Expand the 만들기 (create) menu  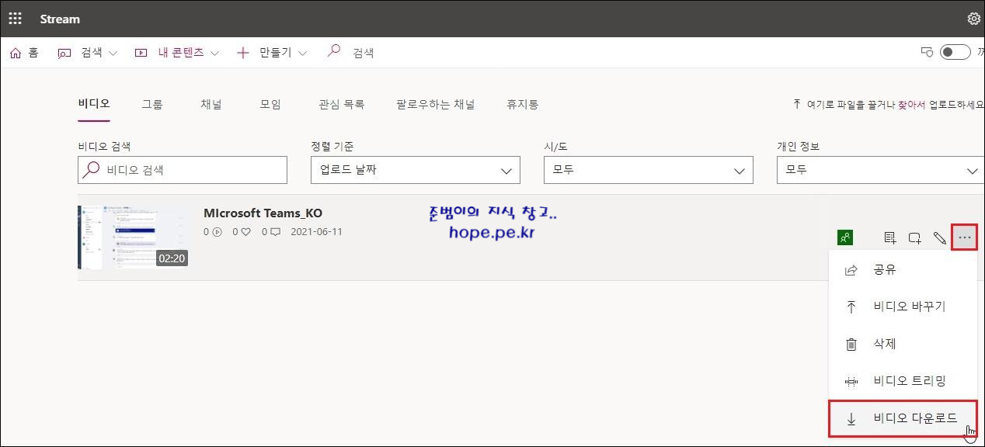point(271,53)
